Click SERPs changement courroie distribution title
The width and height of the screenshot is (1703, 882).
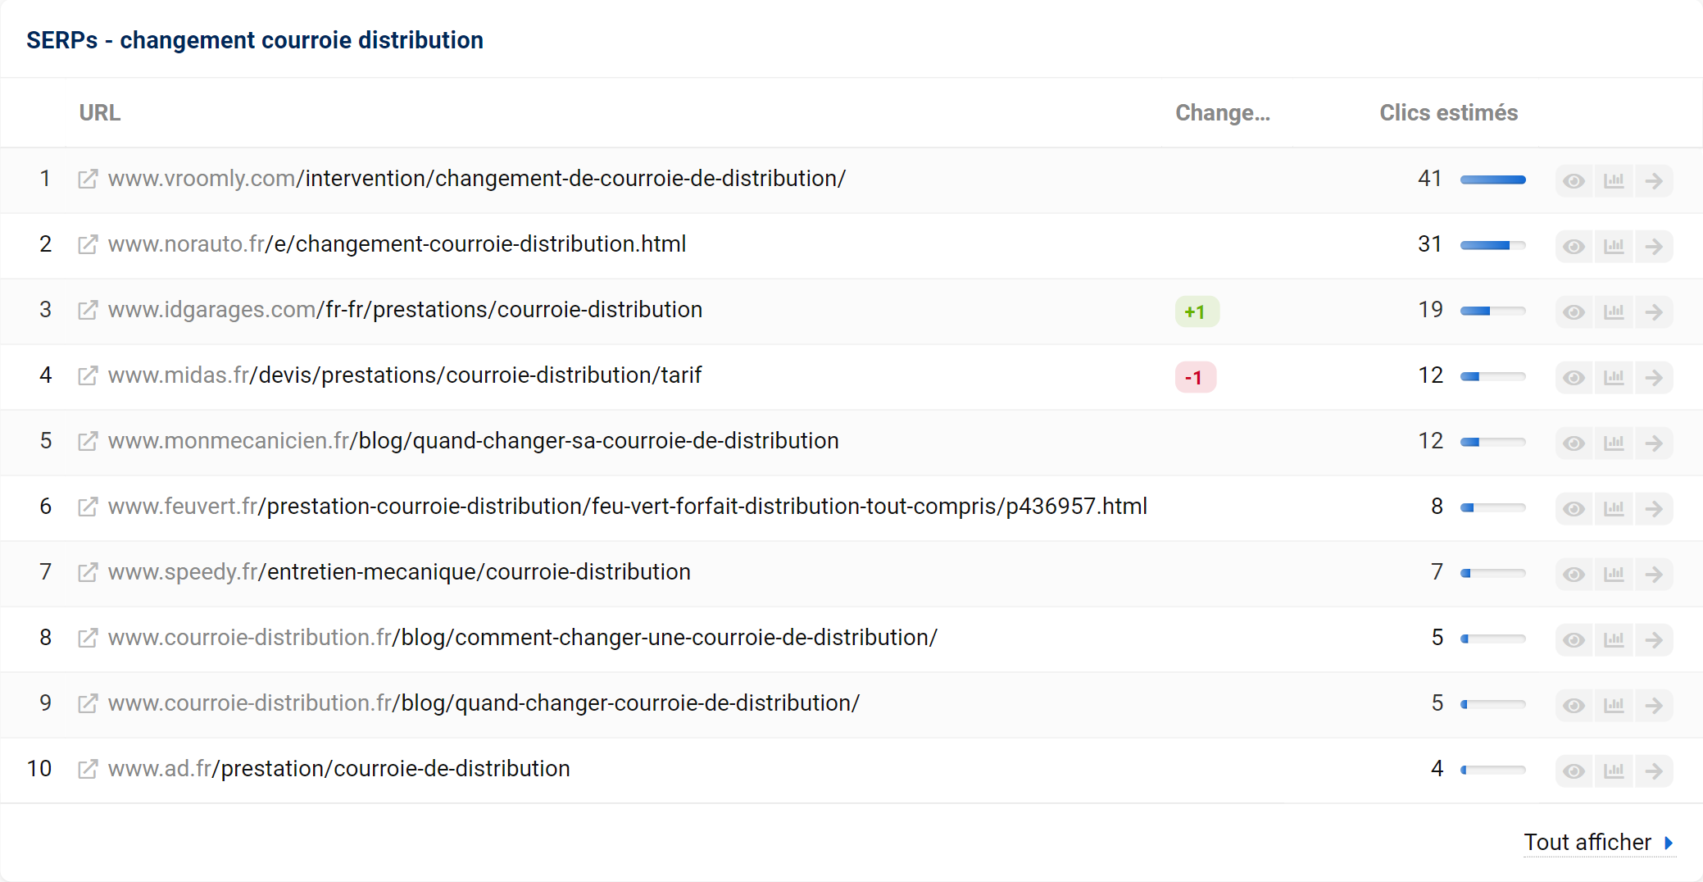[x=255, y=40]
